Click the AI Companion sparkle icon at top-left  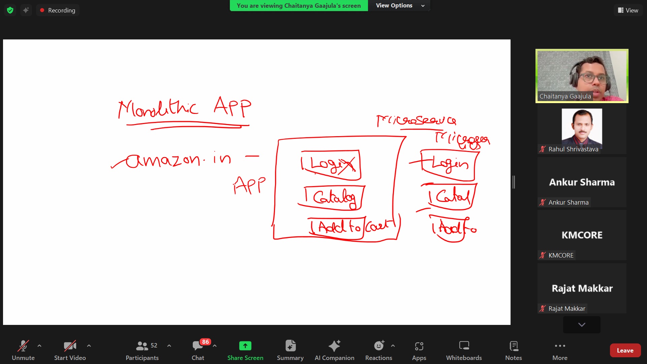coord(26,10)
